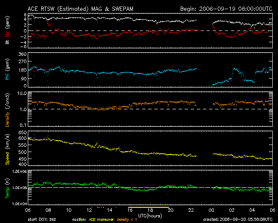The height and width of the screenshot is (223, 278).
Task: Click the "20" hour tick label
Action: pyautogui.click(x=171, y=210)
